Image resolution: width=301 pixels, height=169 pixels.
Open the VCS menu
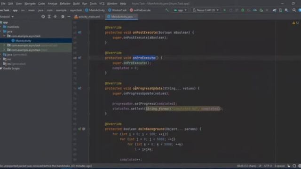pyautogui.click(x=102, y=4)
